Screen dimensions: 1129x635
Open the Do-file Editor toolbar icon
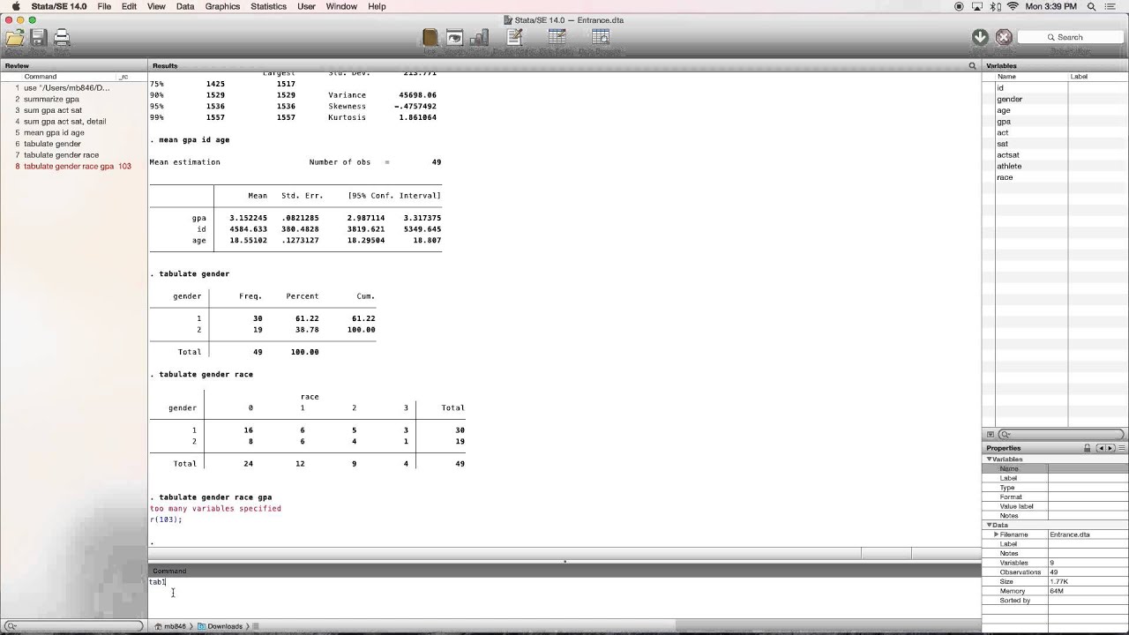(515, 37)
